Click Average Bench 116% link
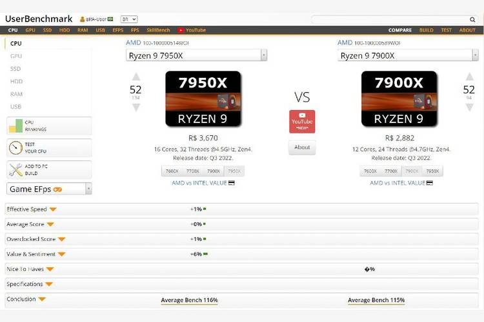The height and width of the screenshot is (322, 484). (x=189, y=300)
